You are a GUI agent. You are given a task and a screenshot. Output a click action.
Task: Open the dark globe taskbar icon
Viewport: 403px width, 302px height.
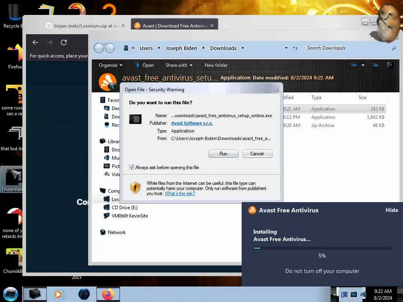[x=84, y=294]
